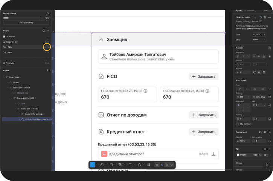
Task: Open the Gravity UI Design System book icon
Action: (x=261, y=21)
